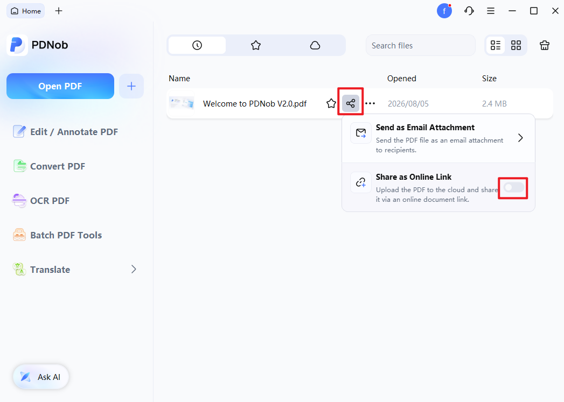Image resolution: width=564 pixels, height=402 pixels.
Task: Click the email envelope icon
Action: click(x=361, y=133)
